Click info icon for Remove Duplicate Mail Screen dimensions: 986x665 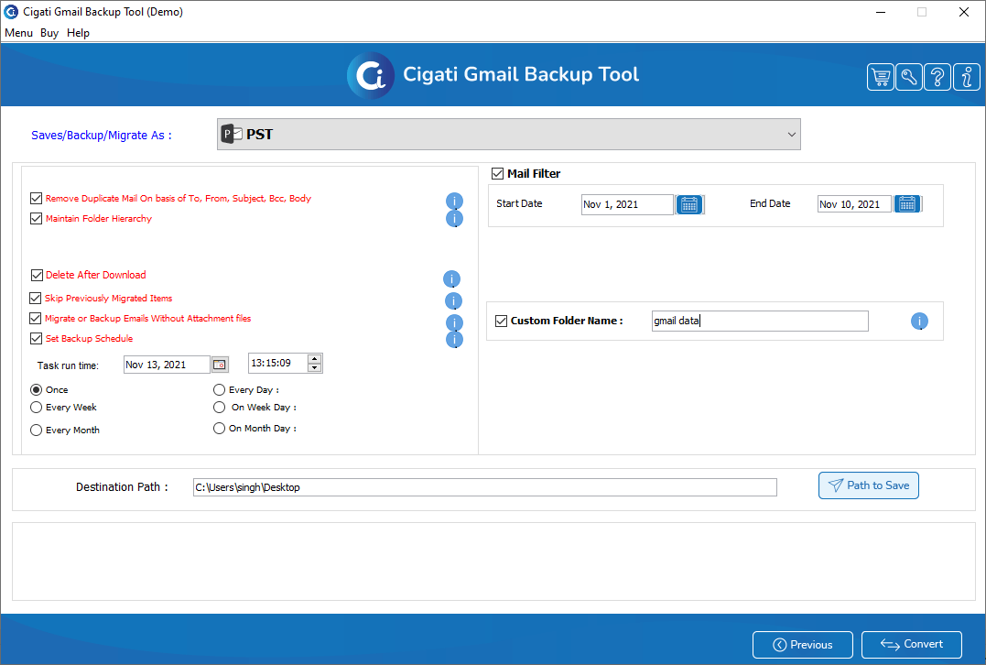[455, 201]
